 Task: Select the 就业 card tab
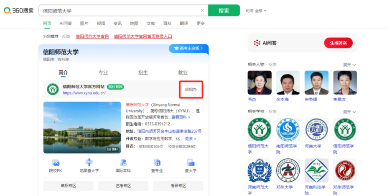coord(183,72)
